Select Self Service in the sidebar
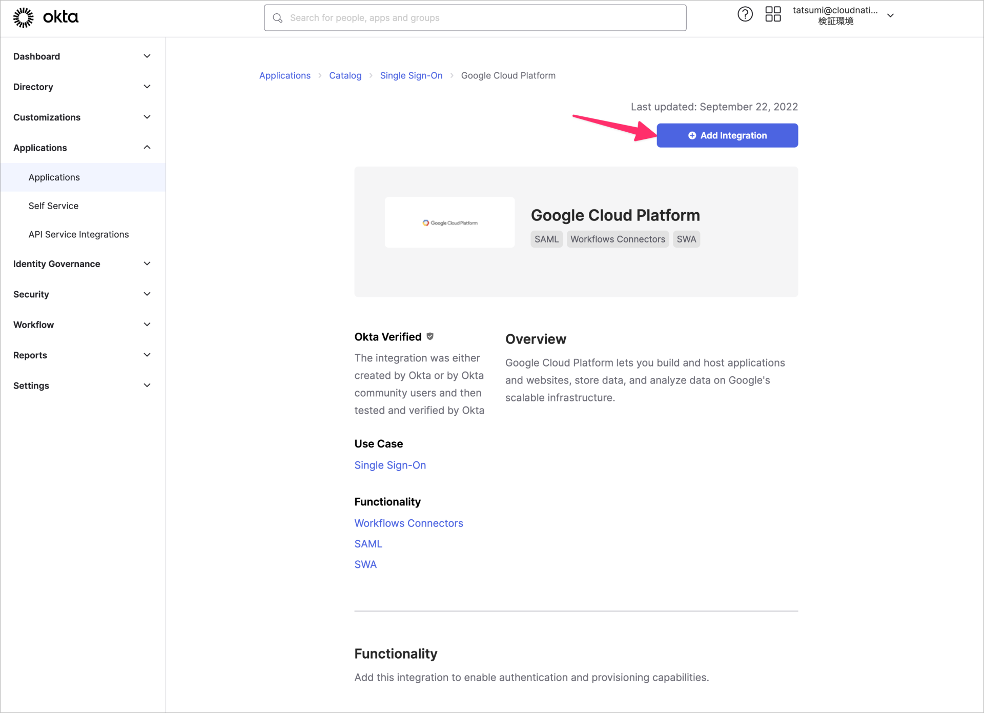Image resolution: width=984 pixels, height=713 pixels. [x=53, y=206]
